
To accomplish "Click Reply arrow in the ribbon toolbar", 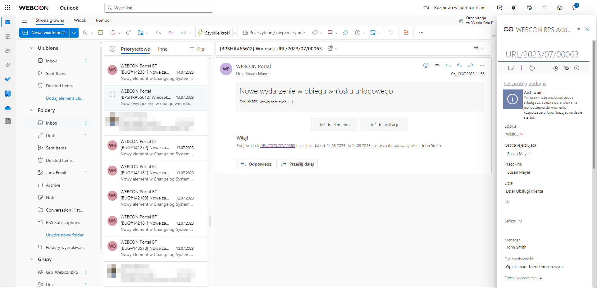I will point(158,33).
